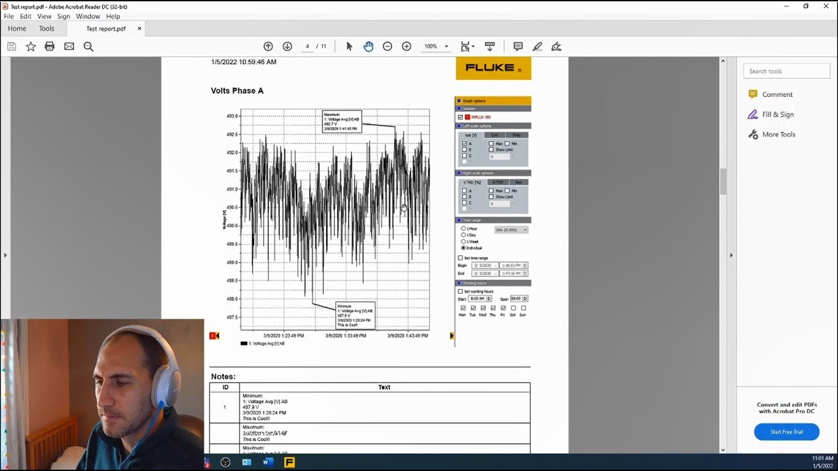
Task: Open OBS Studio from taskbar
Action: [226, 462]
